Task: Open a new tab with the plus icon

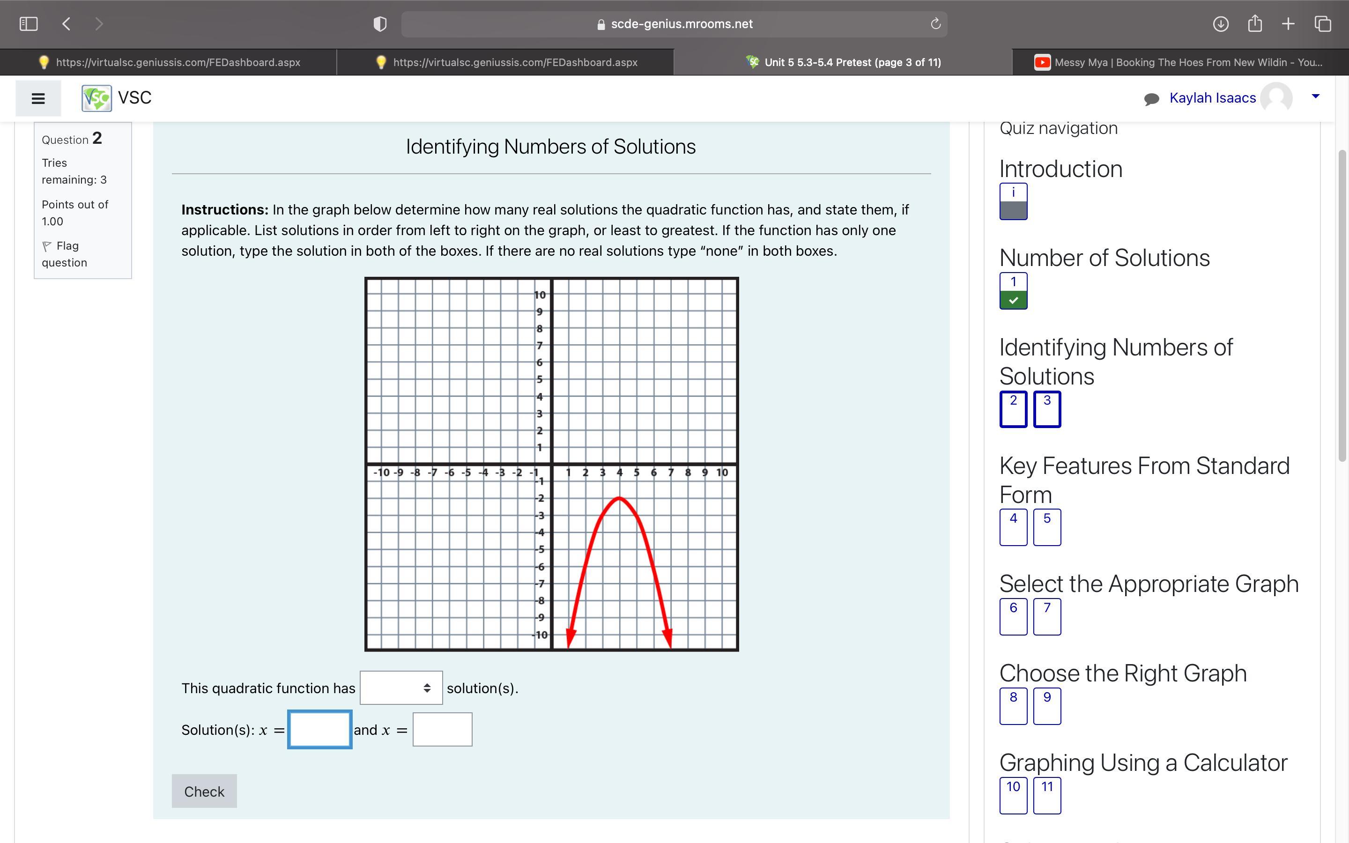Action: point(1288,24)
